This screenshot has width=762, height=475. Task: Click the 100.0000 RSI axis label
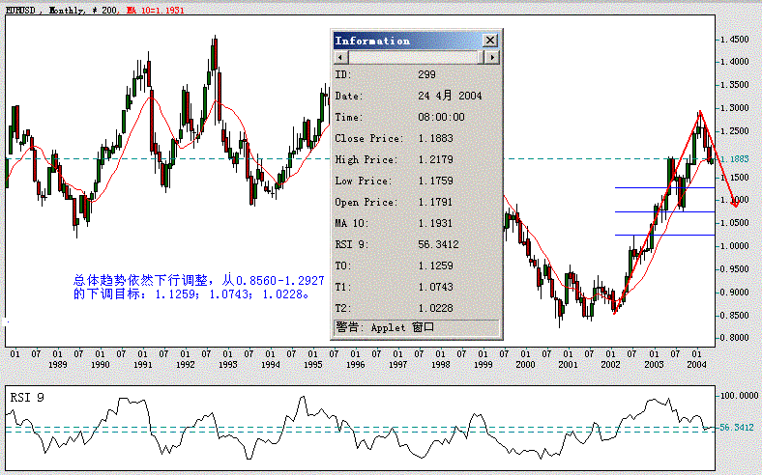click(739, 396)
